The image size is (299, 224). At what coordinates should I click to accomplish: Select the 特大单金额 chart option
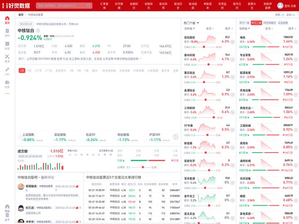(x=109, y=71)
